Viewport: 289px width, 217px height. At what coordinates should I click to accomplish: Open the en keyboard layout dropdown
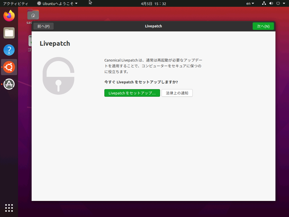pyautogui.click(x=250, y=4)
